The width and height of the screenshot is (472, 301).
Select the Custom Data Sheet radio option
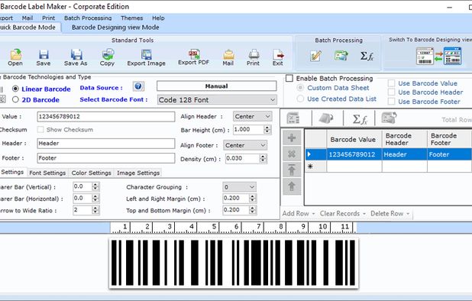click(x=300, y=88)
